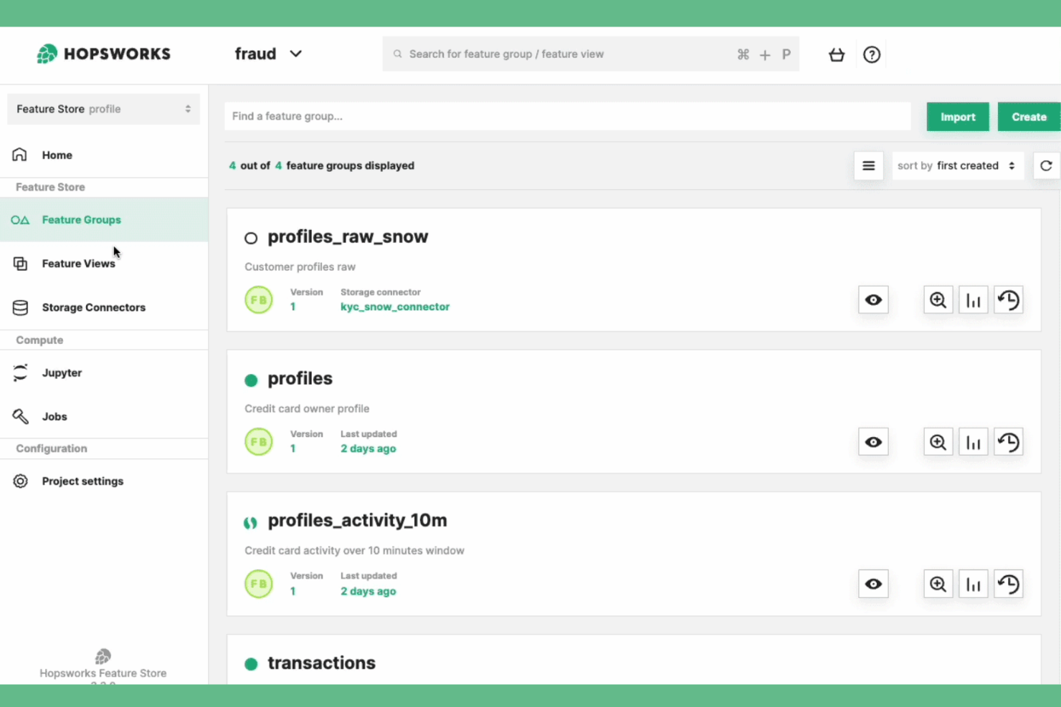Screen dimensions: 1061x707
Task: Click the magnifier icon for profiles_activity_10m
Action: pos(938,584)
